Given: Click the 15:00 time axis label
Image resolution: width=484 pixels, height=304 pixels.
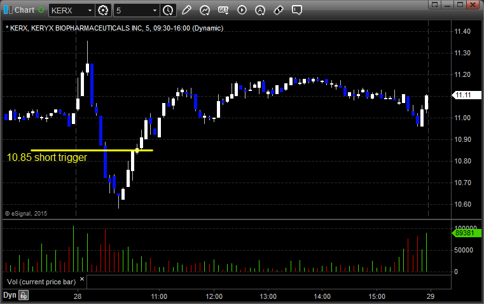Looking at the screenshot, I should coord(377,296).
